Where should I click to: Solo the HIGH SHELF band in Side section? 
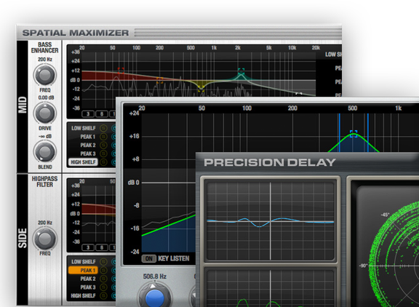103,295
